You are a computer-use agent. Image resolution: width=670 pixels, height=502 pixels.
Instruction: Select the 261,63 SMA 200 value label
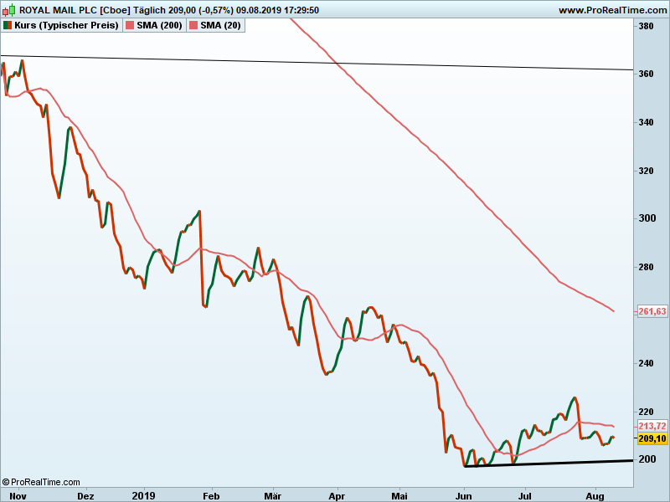tap(652, 311)
